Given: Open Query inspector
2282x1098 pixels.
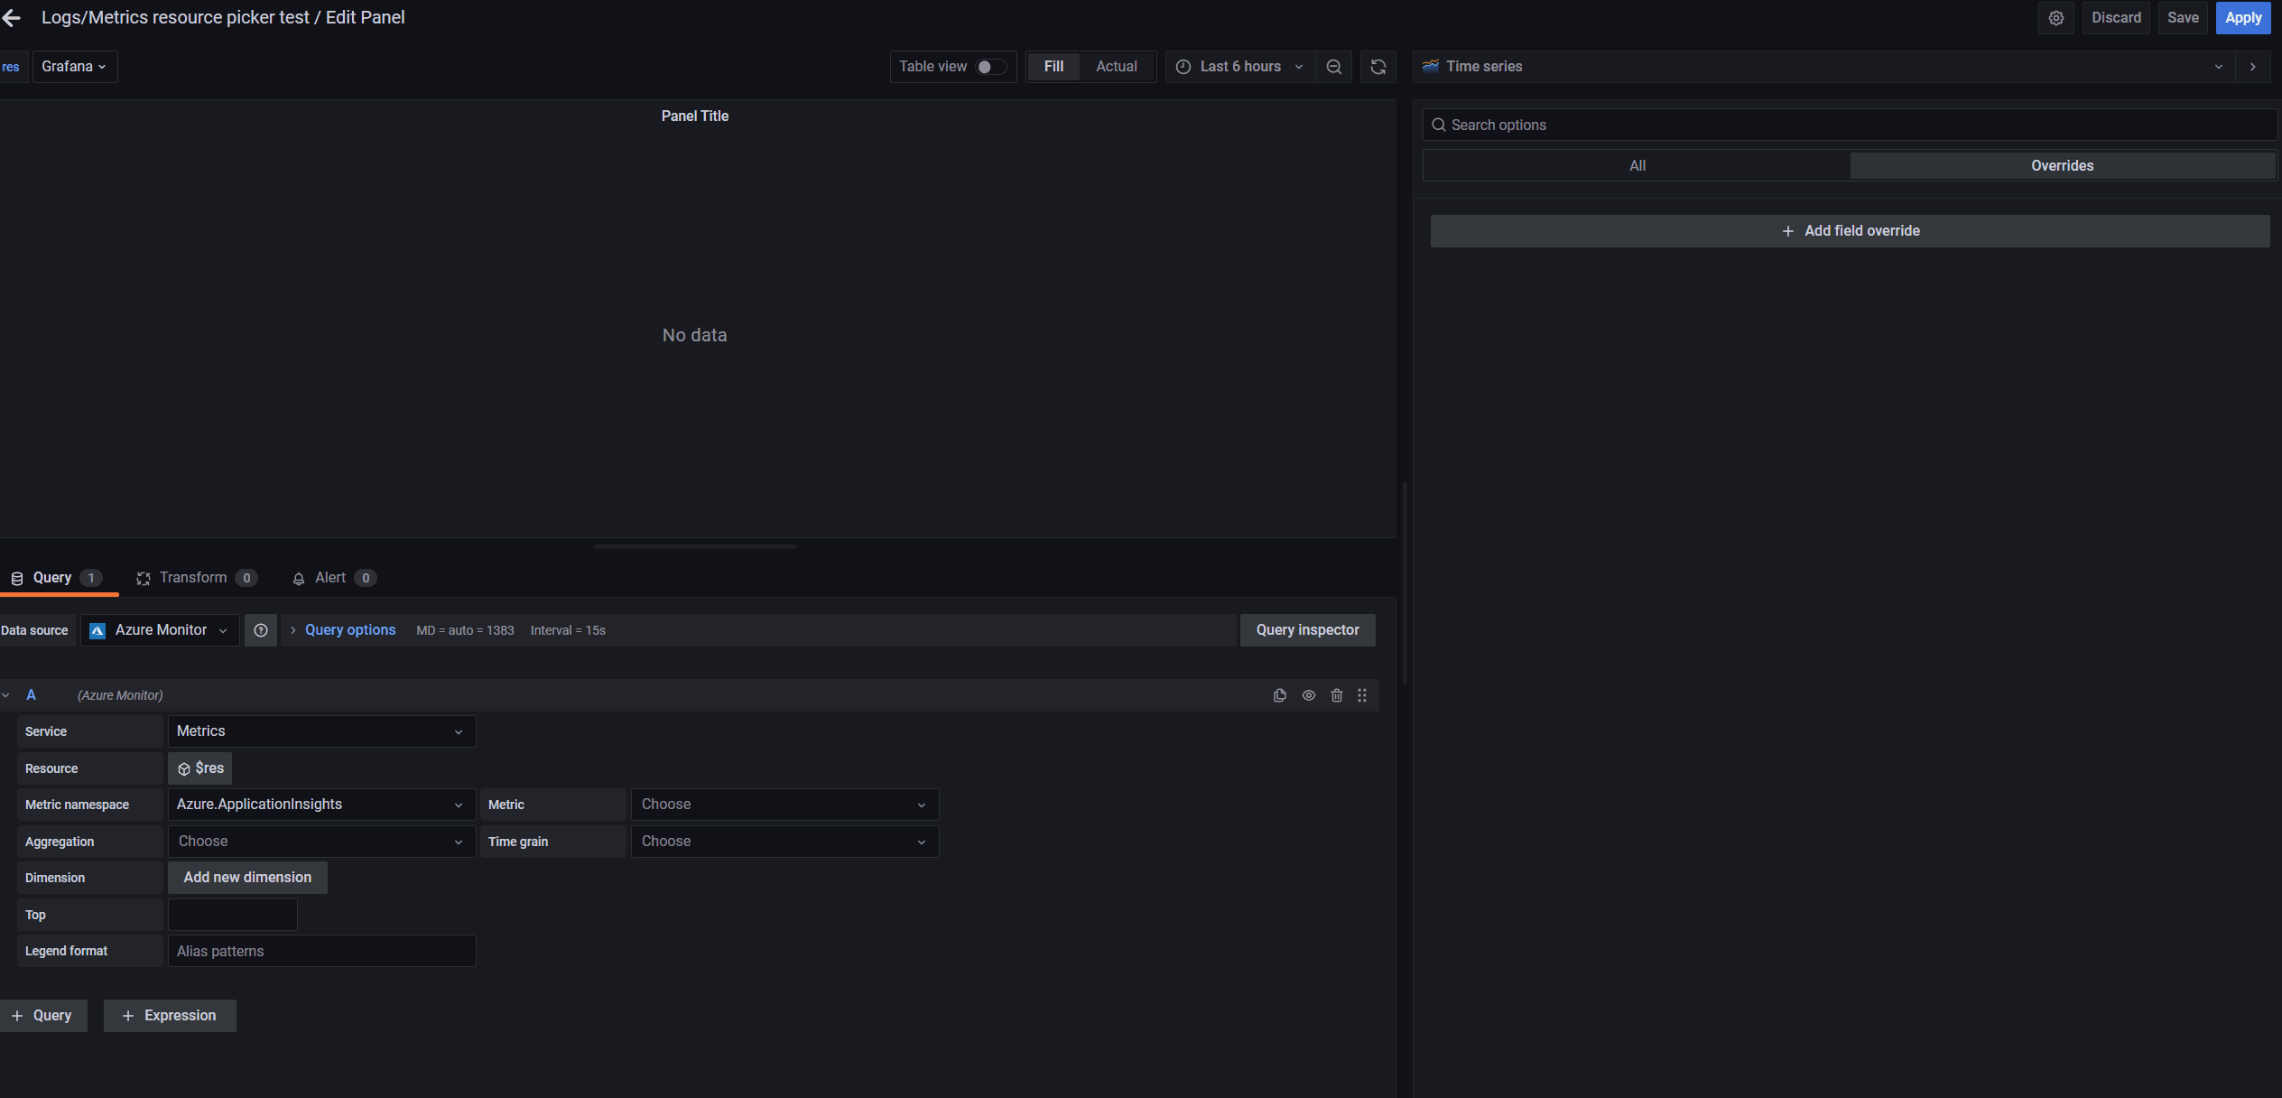Looking at the screenshot, I should [1307, 629].
